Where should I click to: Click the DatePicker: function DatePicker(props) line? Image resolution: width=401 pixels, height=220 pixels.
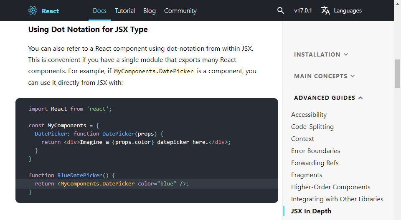99,134
